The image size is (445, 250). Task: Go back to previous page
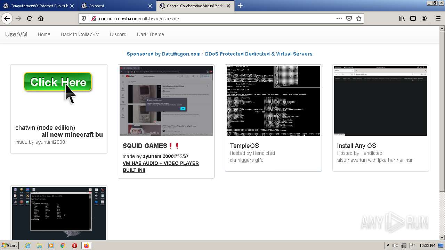[7, 18]
